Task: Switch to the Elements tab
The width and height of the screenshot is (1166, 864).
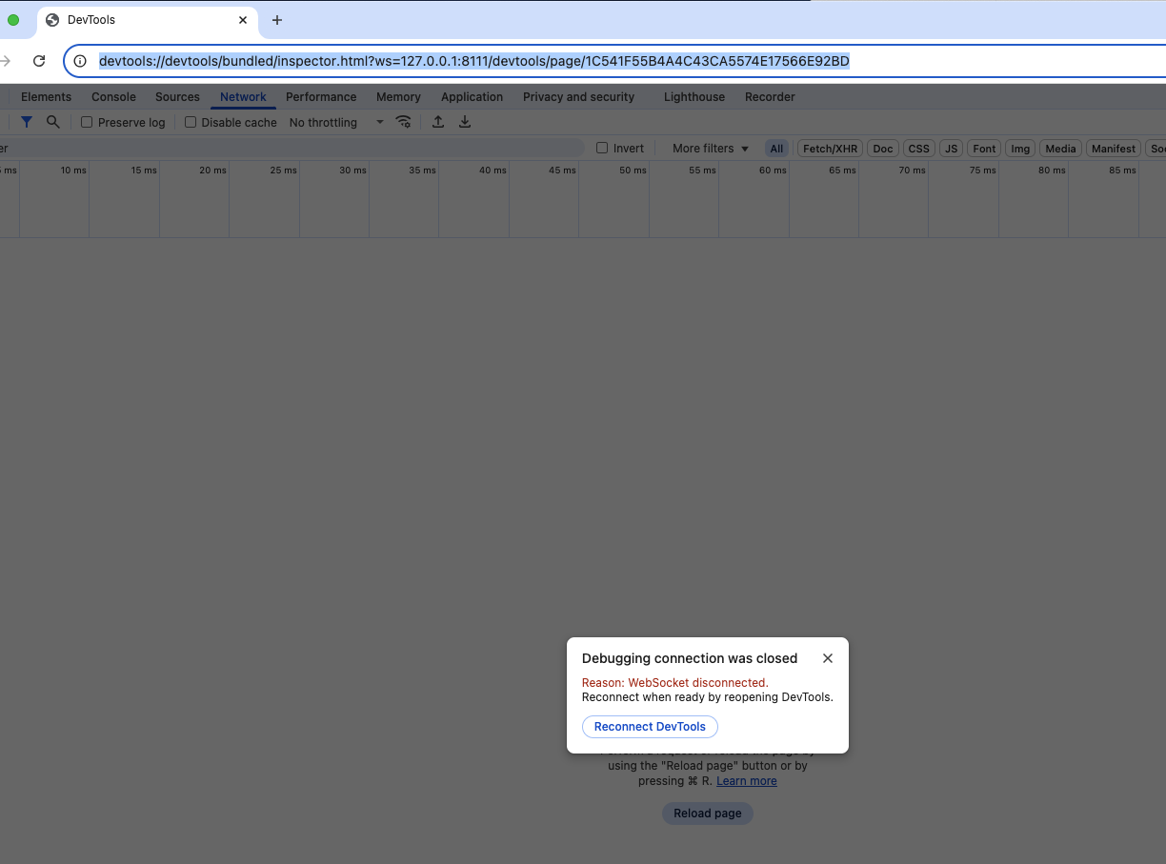Action: point(46,97)
